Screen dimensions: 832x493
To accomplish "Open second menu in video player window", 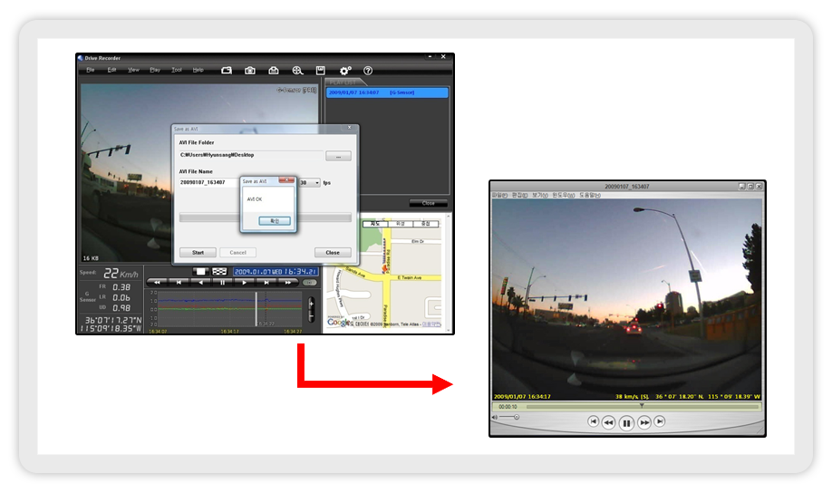I will click(519, 195).
